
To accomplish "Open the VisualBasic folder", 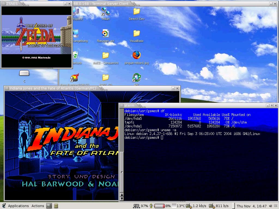I will point(137,34).
